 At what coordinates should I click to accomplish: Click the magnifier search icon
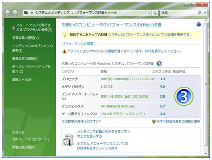point(199,13)
